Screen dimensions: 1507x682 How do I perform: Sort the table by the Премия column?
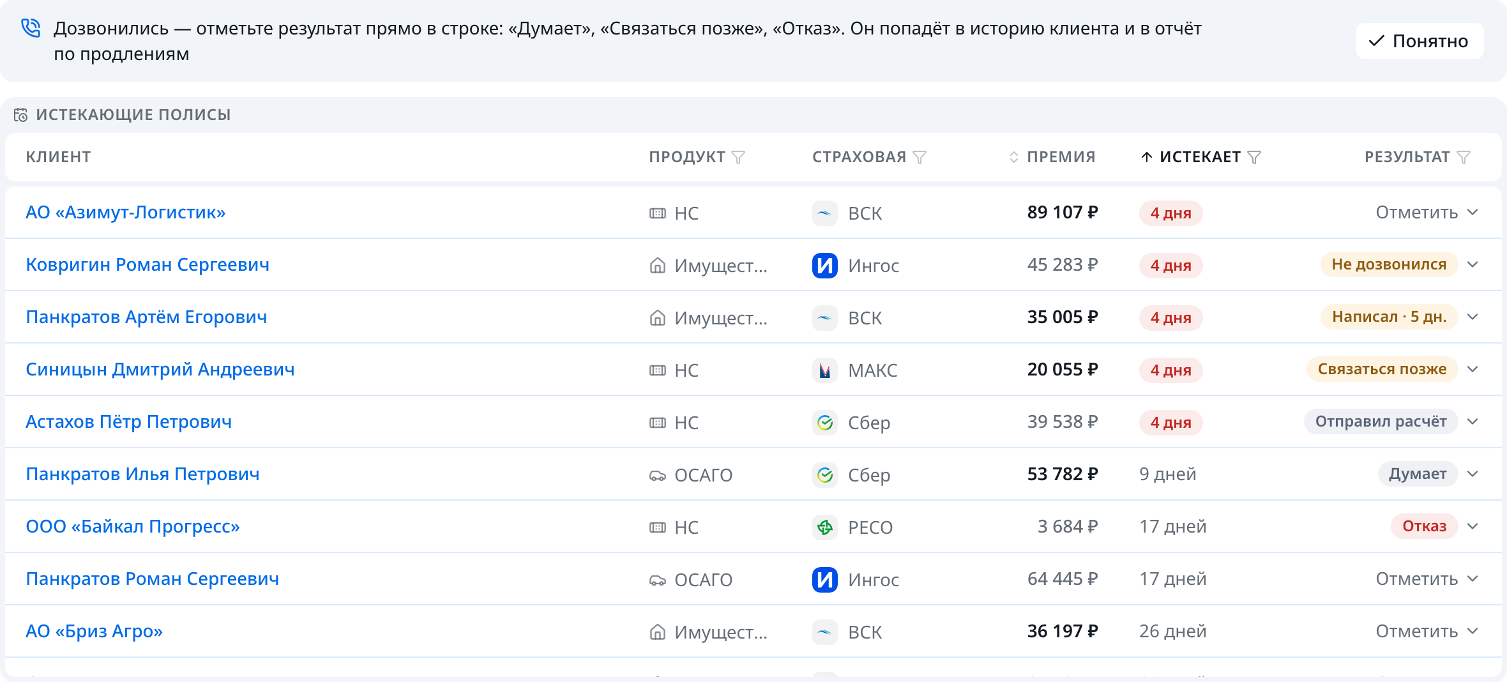coord(1052,157)
